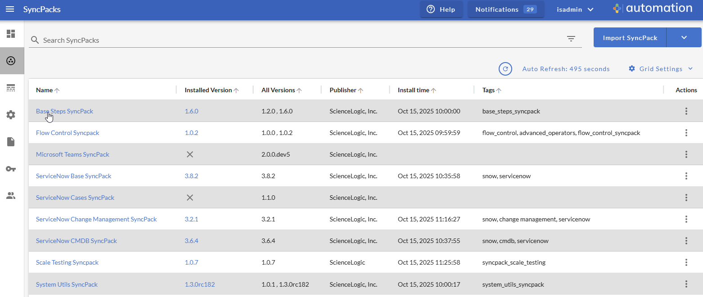Open the ServiceNow CMDB SyncPack link
Image resolution: width=703 pixels, height=297 pixels.
click(77, 241)
